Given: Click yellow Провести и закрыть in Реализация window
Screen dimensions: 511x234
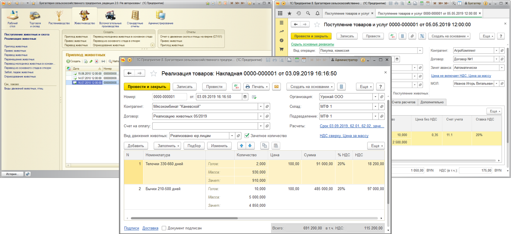Looking at the screenshot, I should 147,87.
